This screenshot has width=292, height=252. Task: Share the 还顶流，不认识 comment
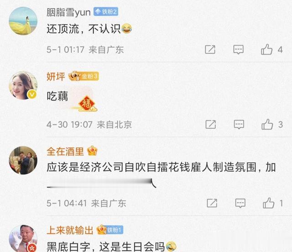click(x=210, y=50)
